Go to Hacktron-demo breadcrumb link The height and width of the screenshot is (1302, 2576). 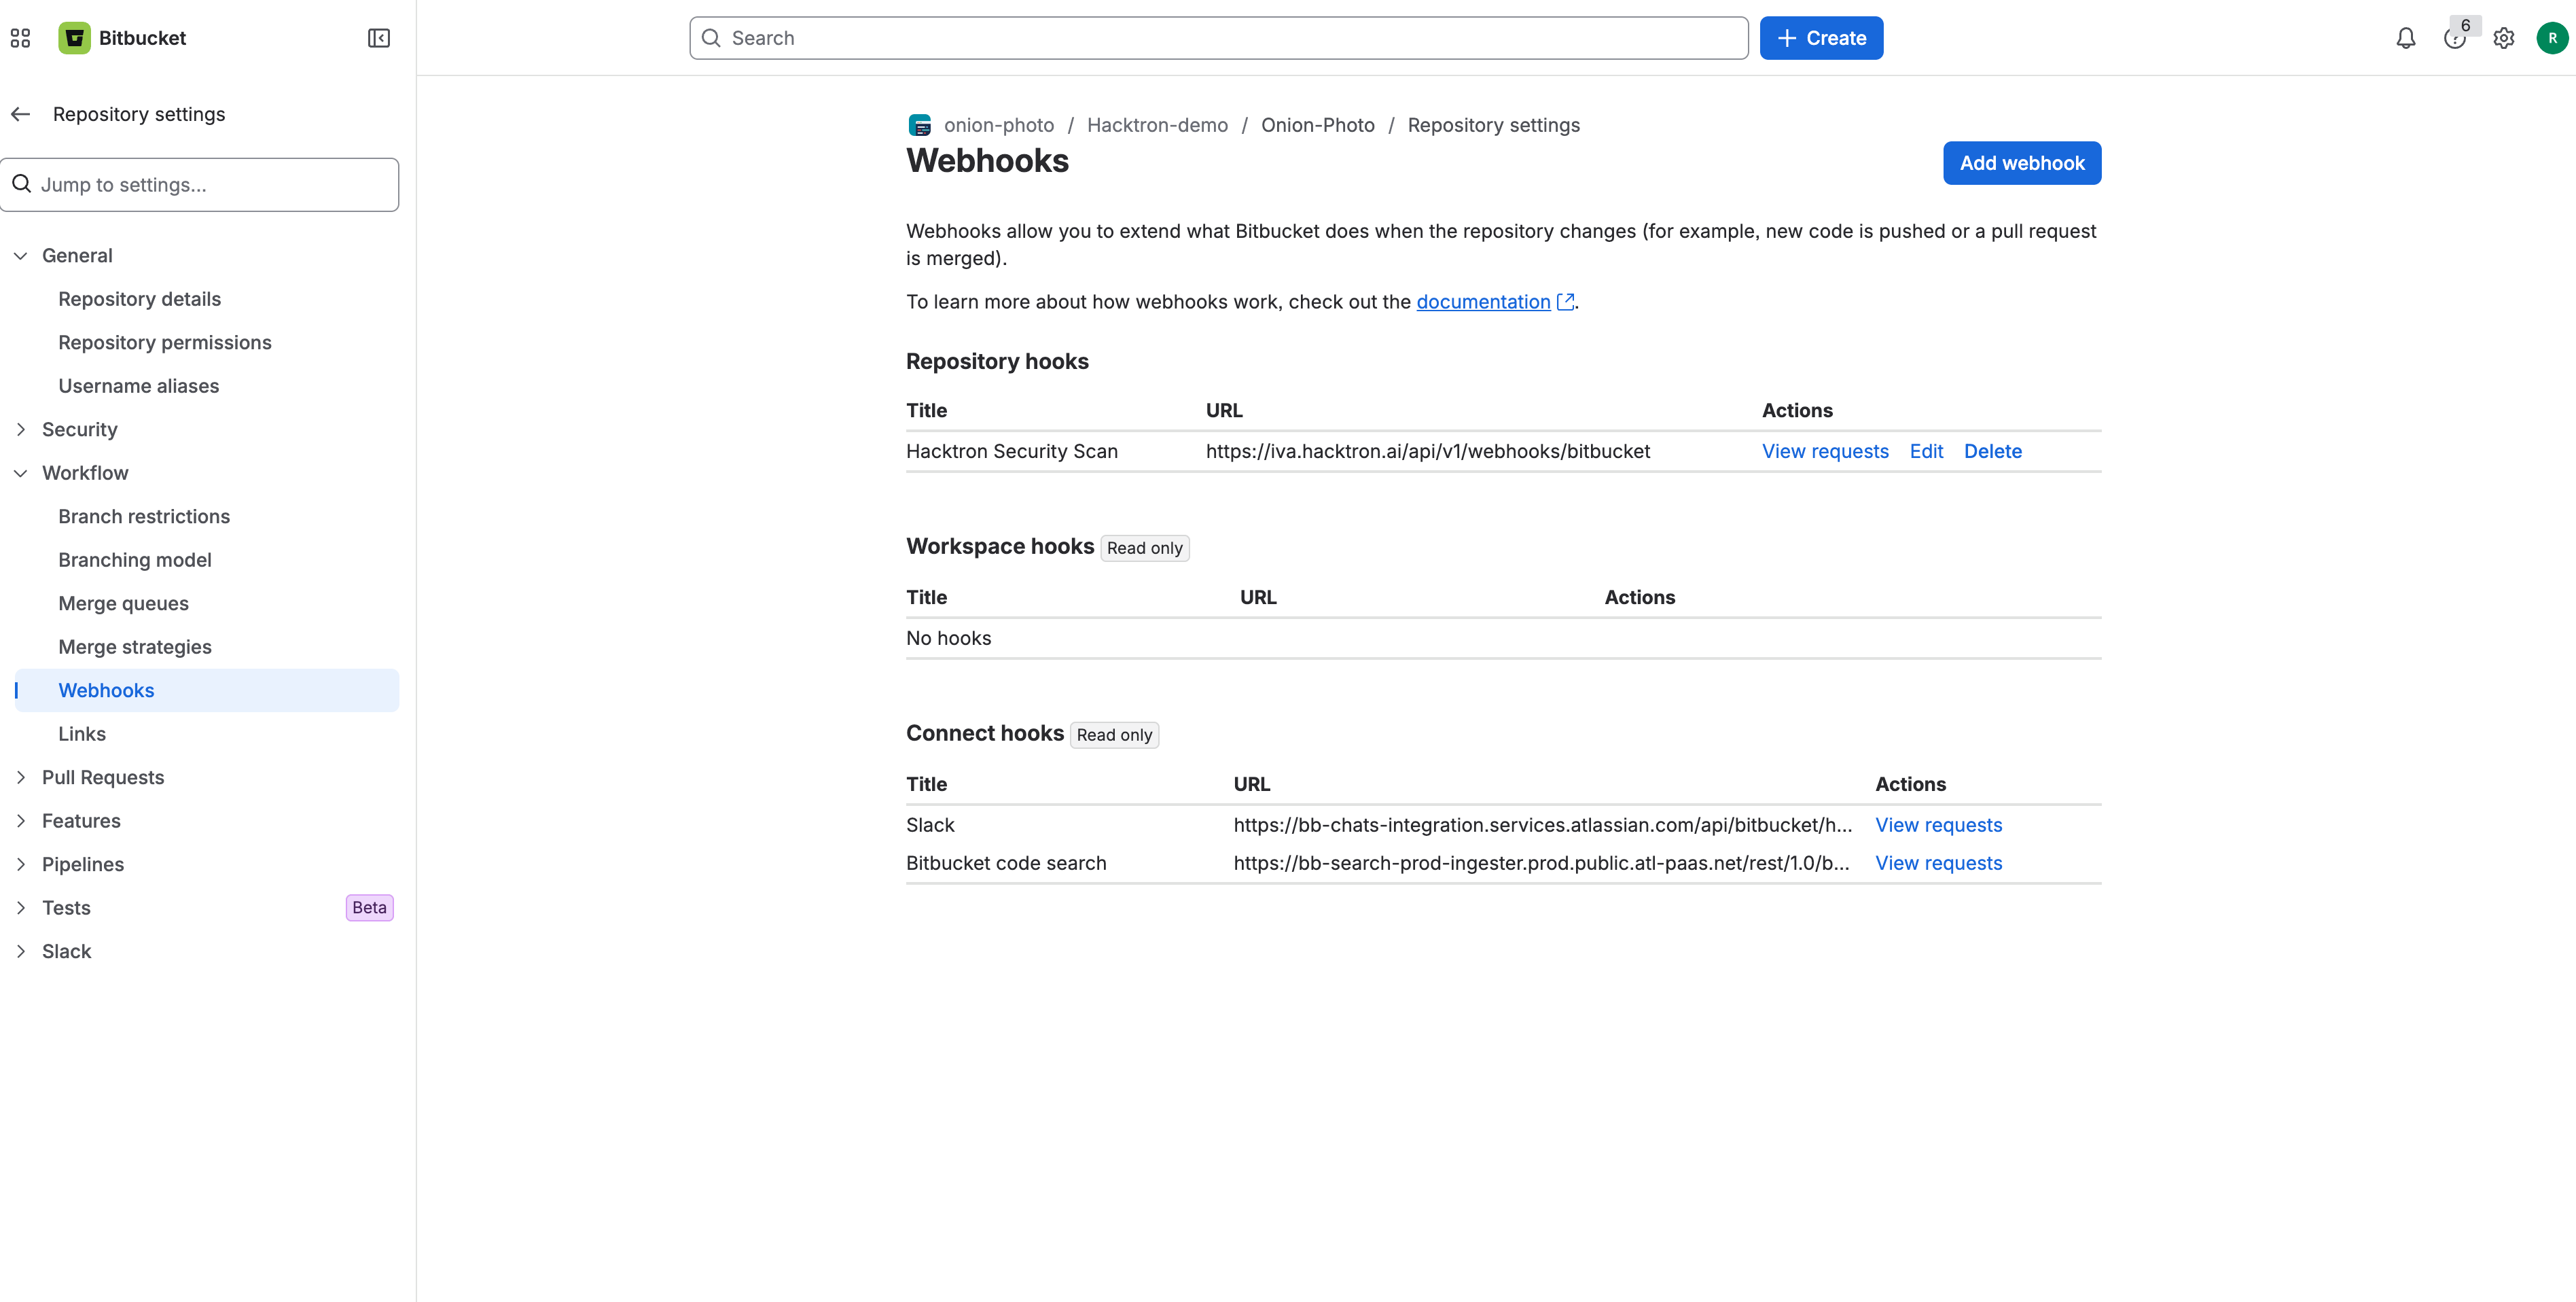click(1157, 125)
